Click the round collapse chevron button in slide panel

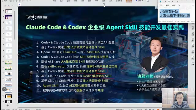(4, 89)
